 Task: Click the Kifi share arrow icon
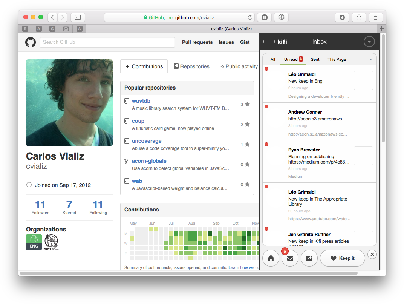[x=309, y=258]
